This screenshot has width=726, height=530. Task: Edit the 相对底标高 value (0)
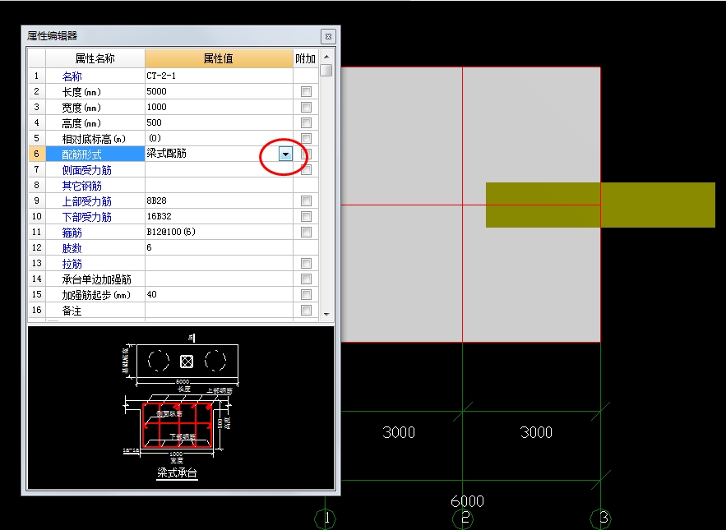pos(219,138)
